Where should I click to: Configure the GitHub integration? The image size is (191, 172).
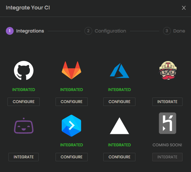[x=23, y=102]
